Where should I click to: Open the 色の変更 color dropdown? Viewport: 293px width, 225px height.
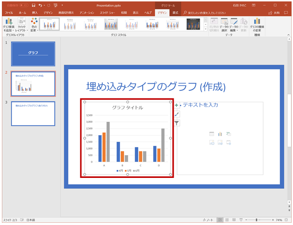pos(34,25)
